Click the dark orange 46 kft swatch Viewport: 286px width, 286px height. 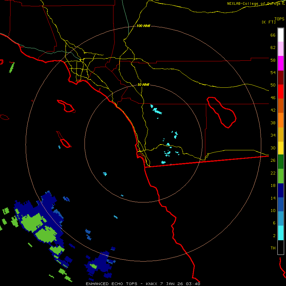pyautogui.click(x=281, y=106)
